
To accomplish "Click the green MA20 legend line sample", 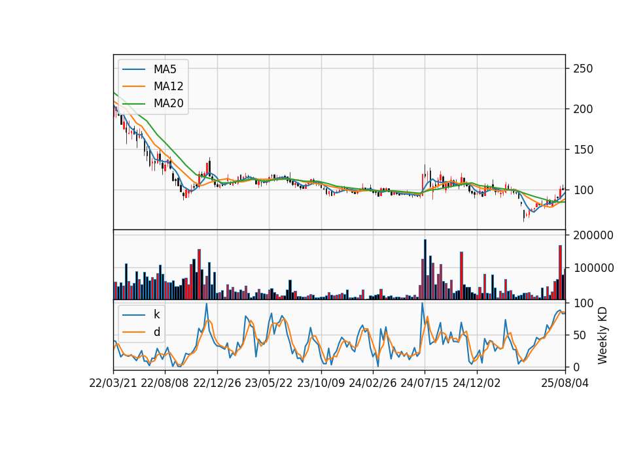I will click(x=133, y=104).
